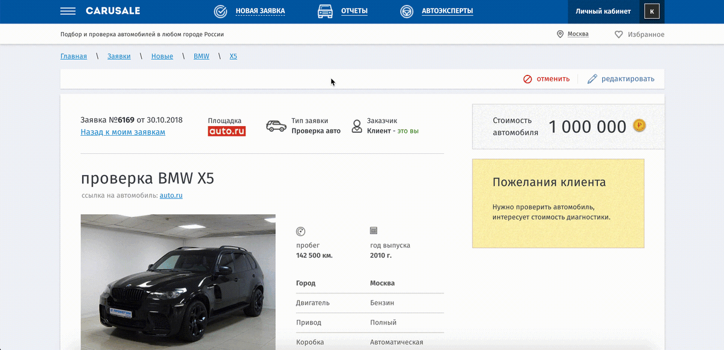Image resolution: width=724 pixels, height=350 pixels.
Task: Click the calendar icon above год выпуска
Action: (x=374, y=231)
